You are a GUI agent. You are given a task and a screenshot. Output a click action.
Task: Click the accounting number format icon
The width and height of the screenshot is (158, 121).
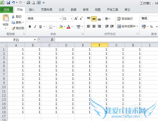(x=144, y=27)
